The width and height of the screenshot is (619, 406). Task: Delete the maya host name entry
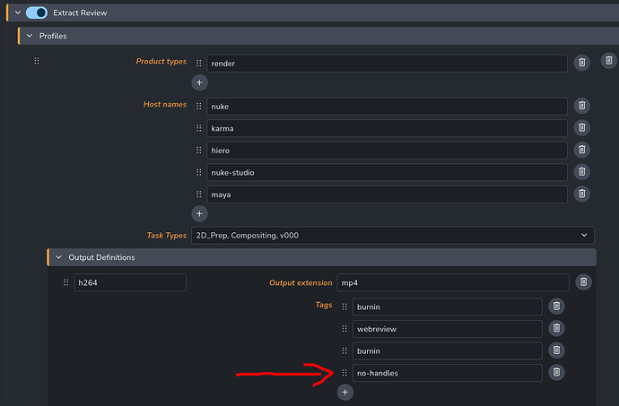tap(581, 194)
